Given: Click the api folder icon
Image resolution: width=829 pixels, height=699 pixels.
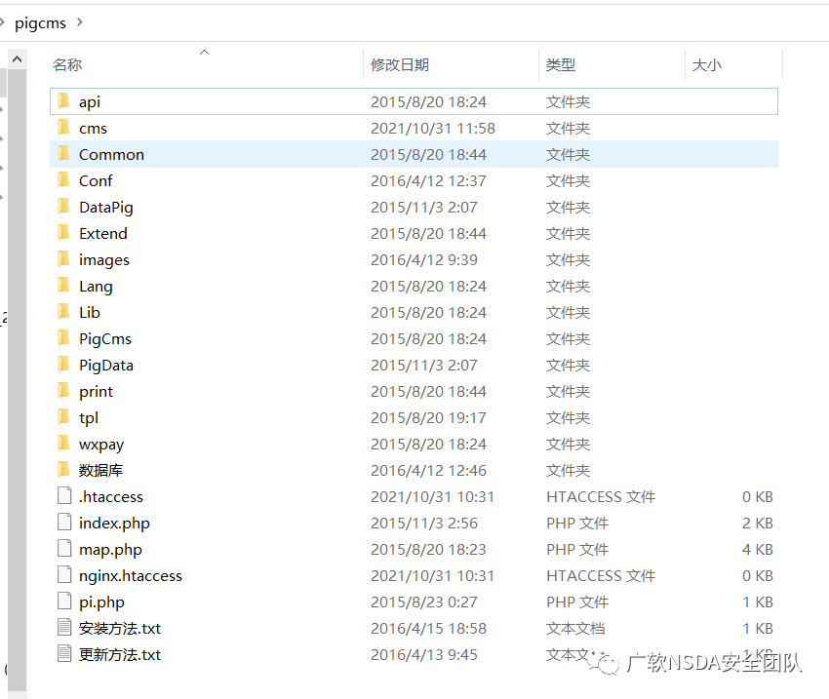Looking at the screenshot, I should pos(63,100).
